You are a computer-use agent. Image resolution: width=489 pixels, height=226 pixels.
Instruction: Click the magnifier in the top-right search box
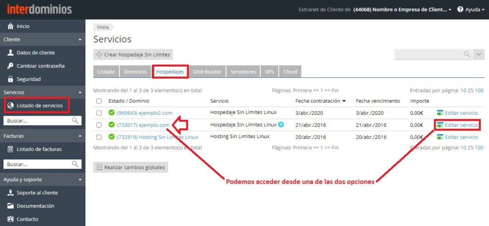tap(467, 54)
